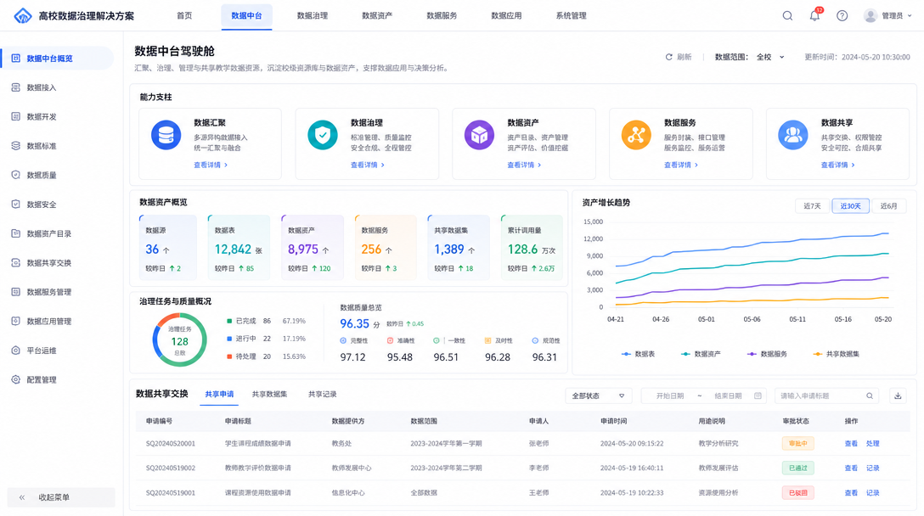Screen dimensions: 924x516
Task: Click the calendar icon in date range
Action: pyautogui.click(x=758, y=395)
